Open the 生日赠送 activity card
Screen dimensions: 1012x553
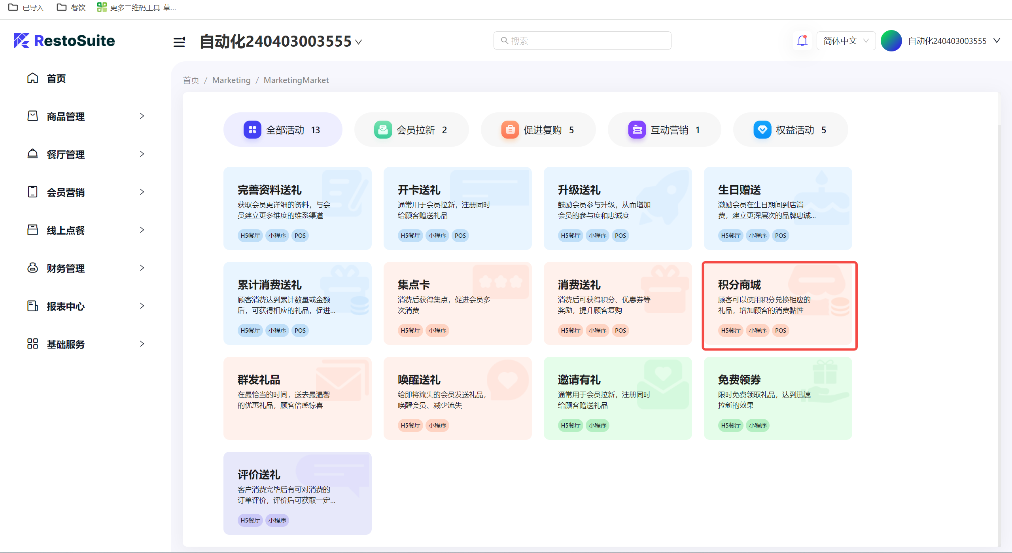(x=778, y=208)
